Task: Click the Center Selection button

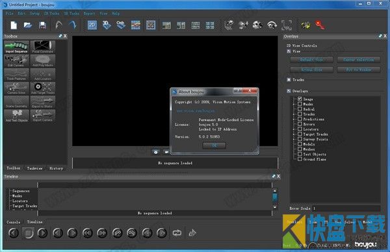Action: click(359, 60)
